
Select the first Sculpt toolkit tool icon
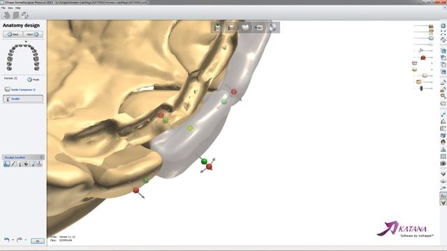[7, 164]
